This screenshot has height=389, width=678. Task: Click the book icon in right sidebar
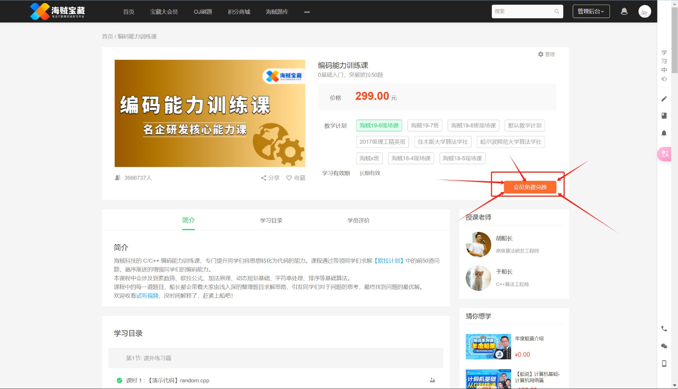tap(664, 115)
